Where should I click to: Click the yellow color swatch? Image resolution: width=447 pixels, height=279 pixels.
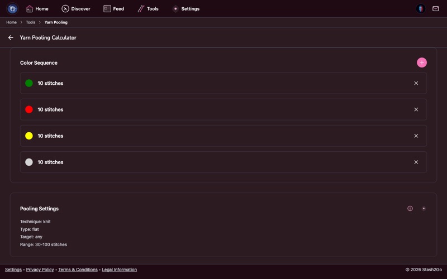point(29,136)
